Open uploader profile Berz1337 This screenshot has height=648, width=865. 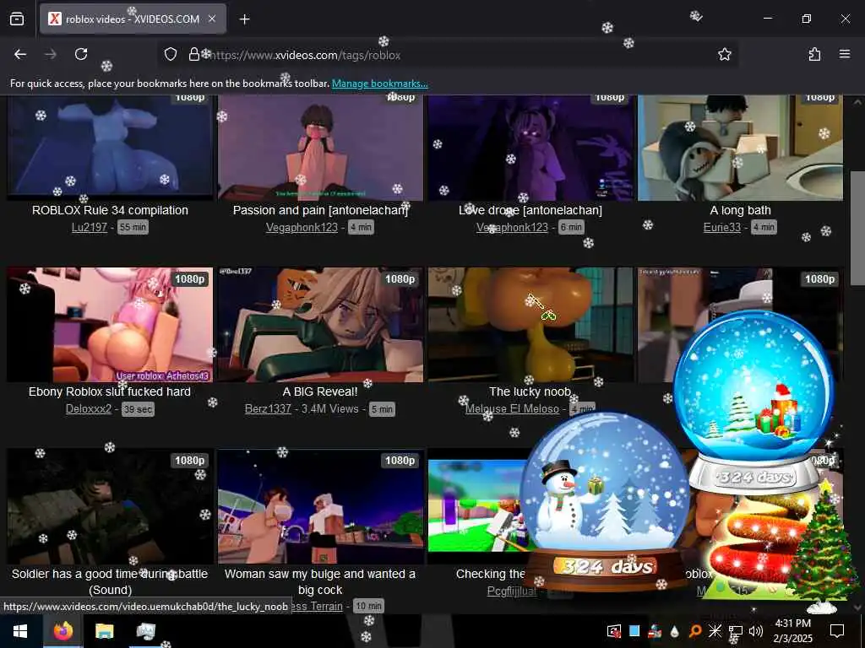click(x=268, y=409)
